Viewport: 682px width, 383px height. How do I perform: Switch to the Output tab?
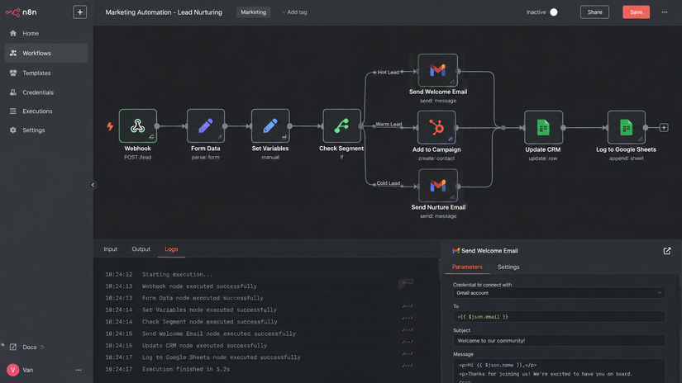141,249
